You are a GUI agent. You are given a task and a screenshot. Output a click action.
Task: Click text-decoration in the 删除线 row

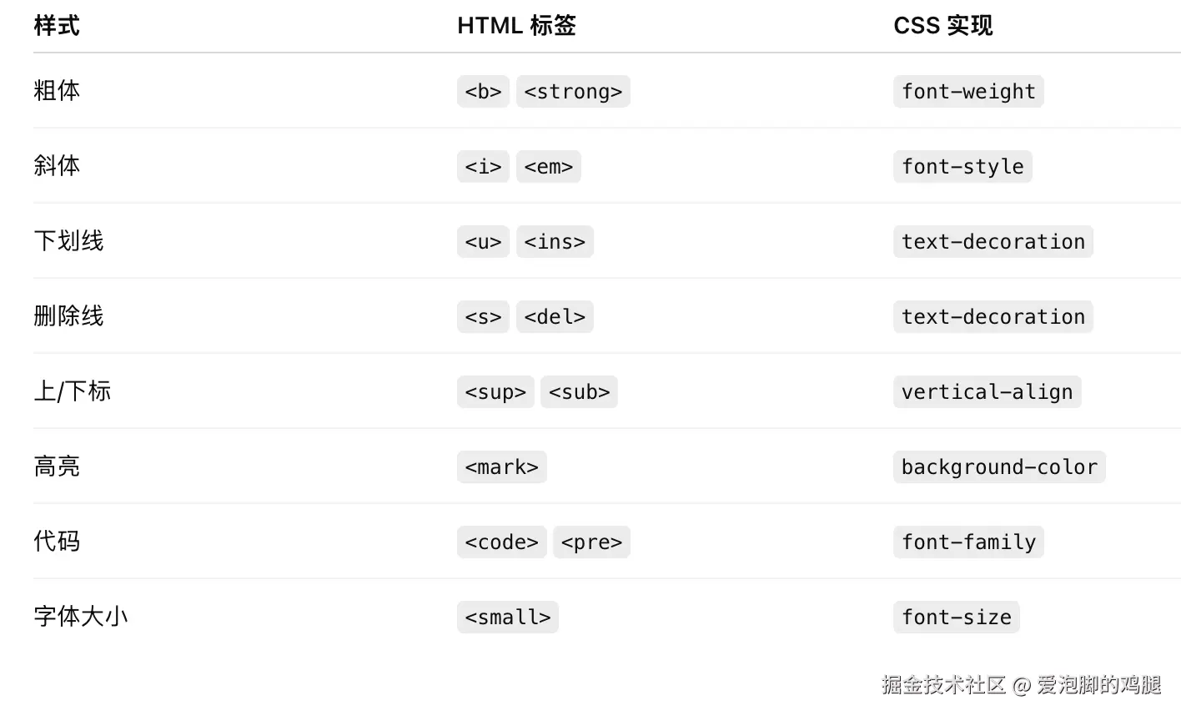[x=993, y=317]
